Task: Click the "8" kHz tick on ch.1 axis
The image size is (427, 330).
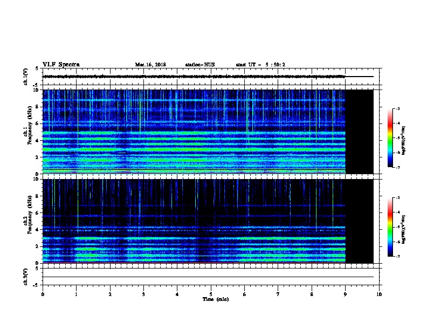Action: click(38, 107)
